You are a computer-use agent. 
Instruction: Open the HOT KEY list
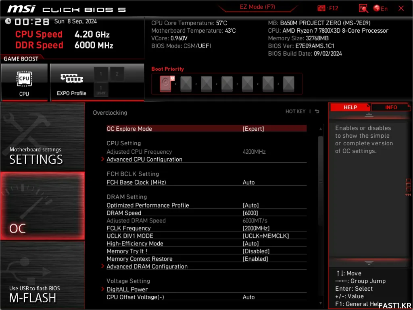pyautogui.click(x=295, y=111)
